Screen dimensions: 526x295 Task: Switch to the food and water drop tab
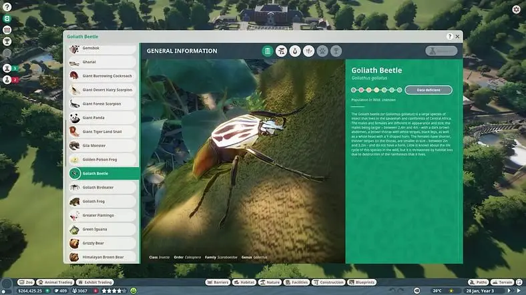(x=295, y=51)
